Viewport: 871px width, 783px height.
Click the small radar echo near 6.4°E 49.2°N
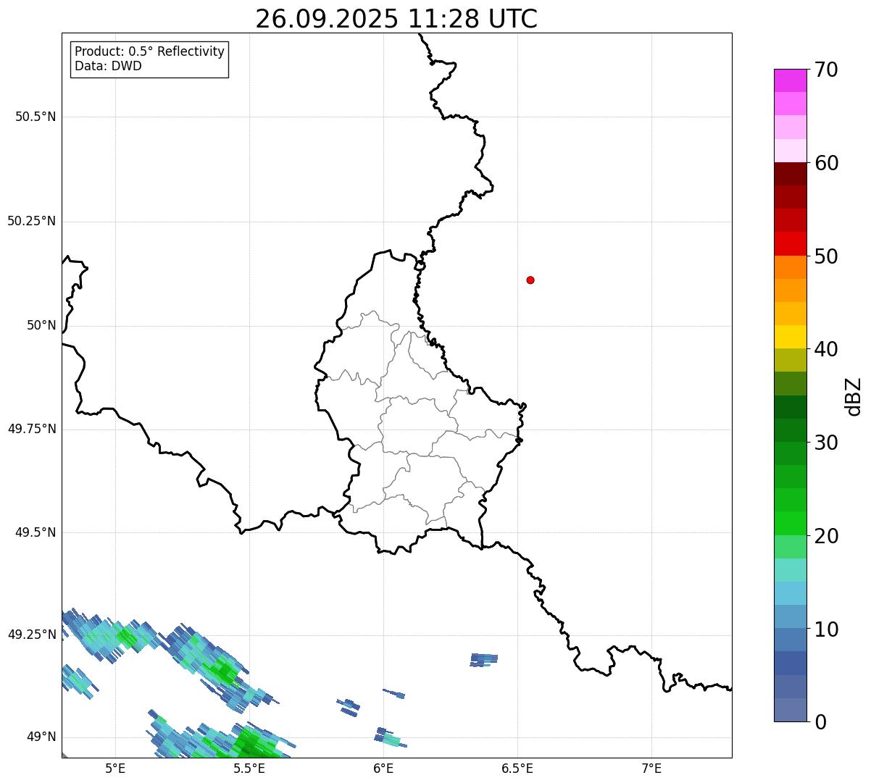tap(484, 659)
